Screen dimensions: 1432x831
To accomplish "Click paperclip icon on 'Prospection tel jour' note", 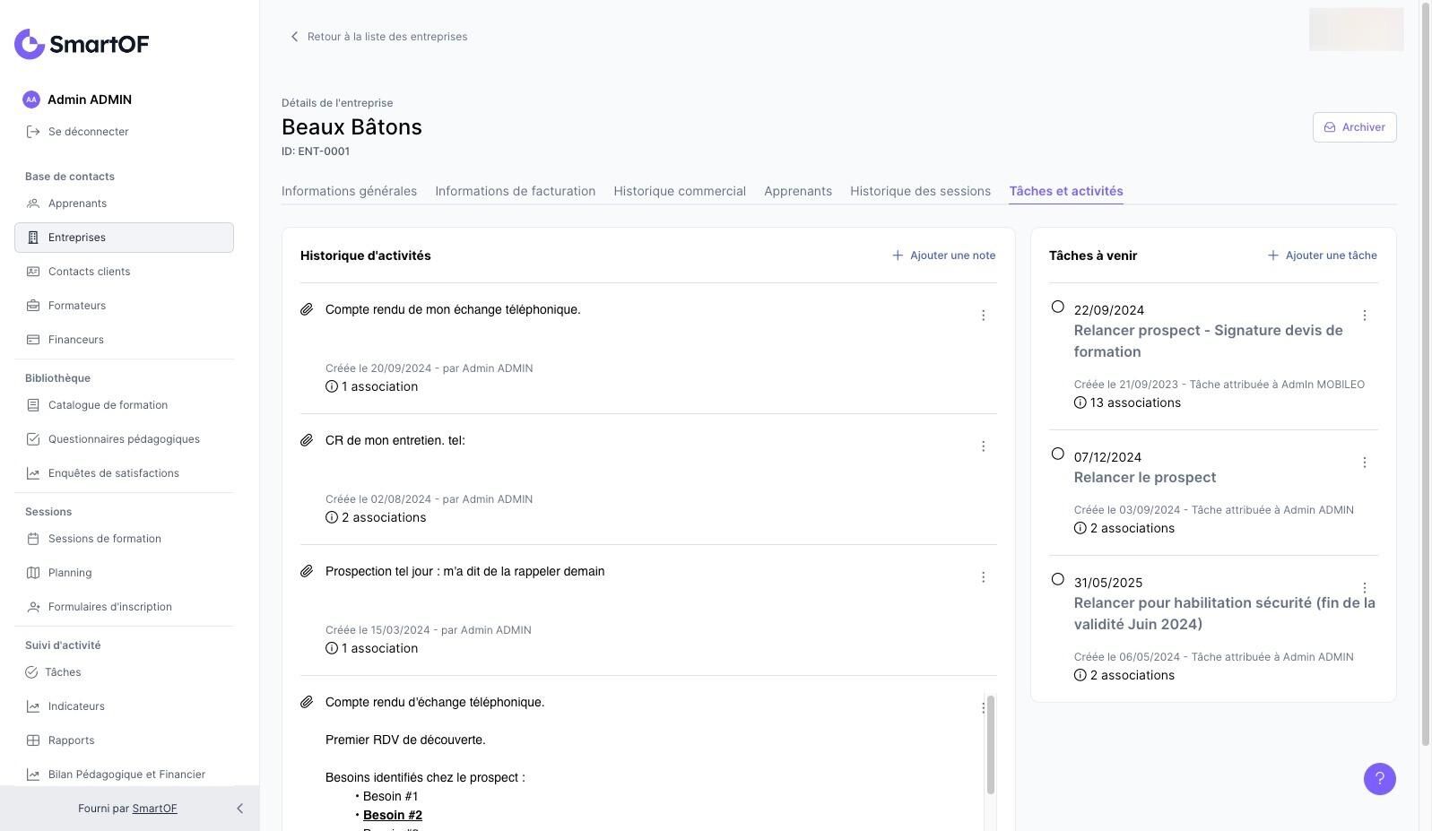I will (307, 571).
